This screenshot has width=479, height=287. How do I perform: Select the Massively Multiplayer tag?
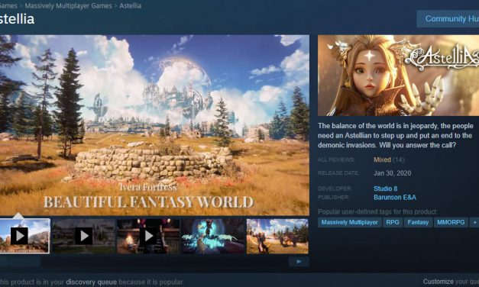pyautogui.click(x=349, y=222)
